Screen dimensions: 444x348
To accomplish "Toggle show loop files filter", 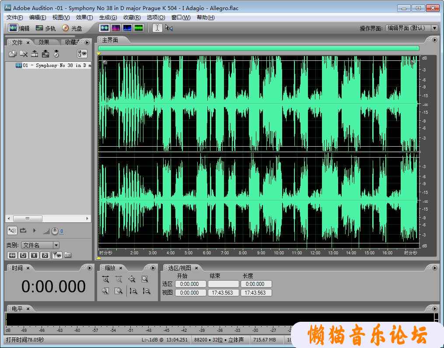I will [x=23, y=255].
